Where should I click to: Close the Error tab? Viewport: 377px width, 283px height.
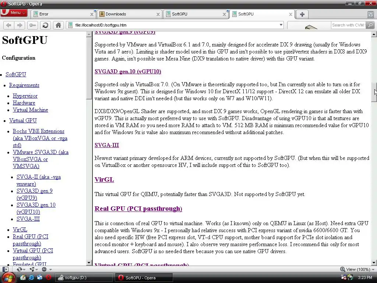(x=92, y=14)
